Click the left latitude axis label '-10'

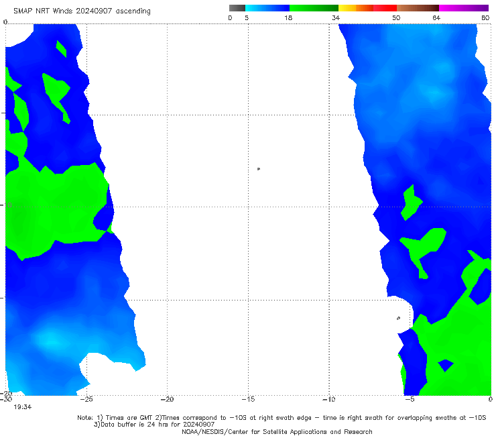tap(6, 205)
